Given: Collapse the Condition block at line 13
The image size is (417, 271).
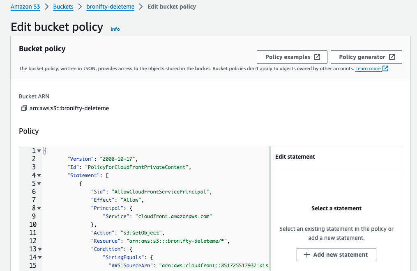Looking at the screenshot, I should pyautogui.click(x=39, y=249).
